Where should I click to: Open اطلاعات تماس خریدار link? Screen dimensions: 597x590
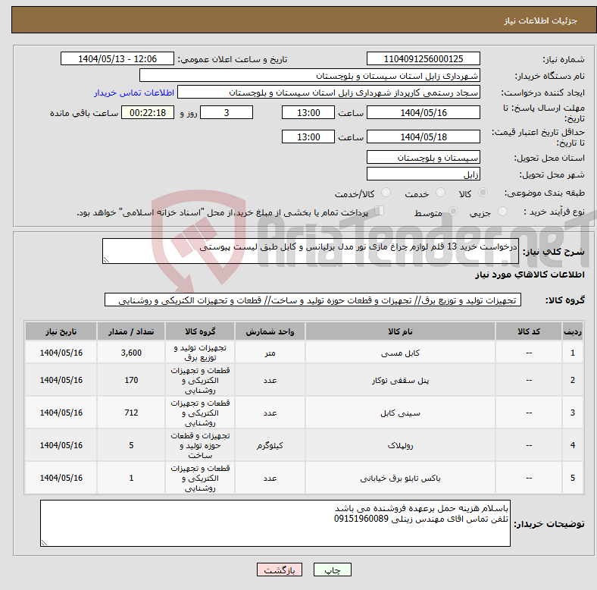[x=134, y=93]
